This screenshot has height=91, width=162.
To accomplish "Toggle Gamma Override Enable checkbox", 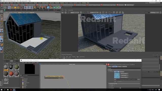I will tap(114, 85).
